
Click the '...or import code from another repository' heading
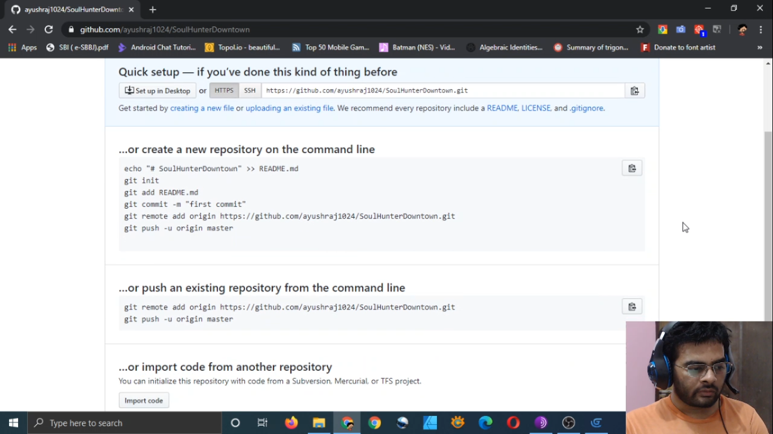[225, 367]
